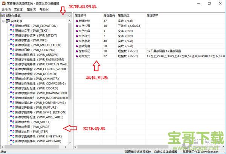The height and width of the screenshot is (154, 226).
Task: Click the 实体列表 root node icon
Action: click(8, 21)
